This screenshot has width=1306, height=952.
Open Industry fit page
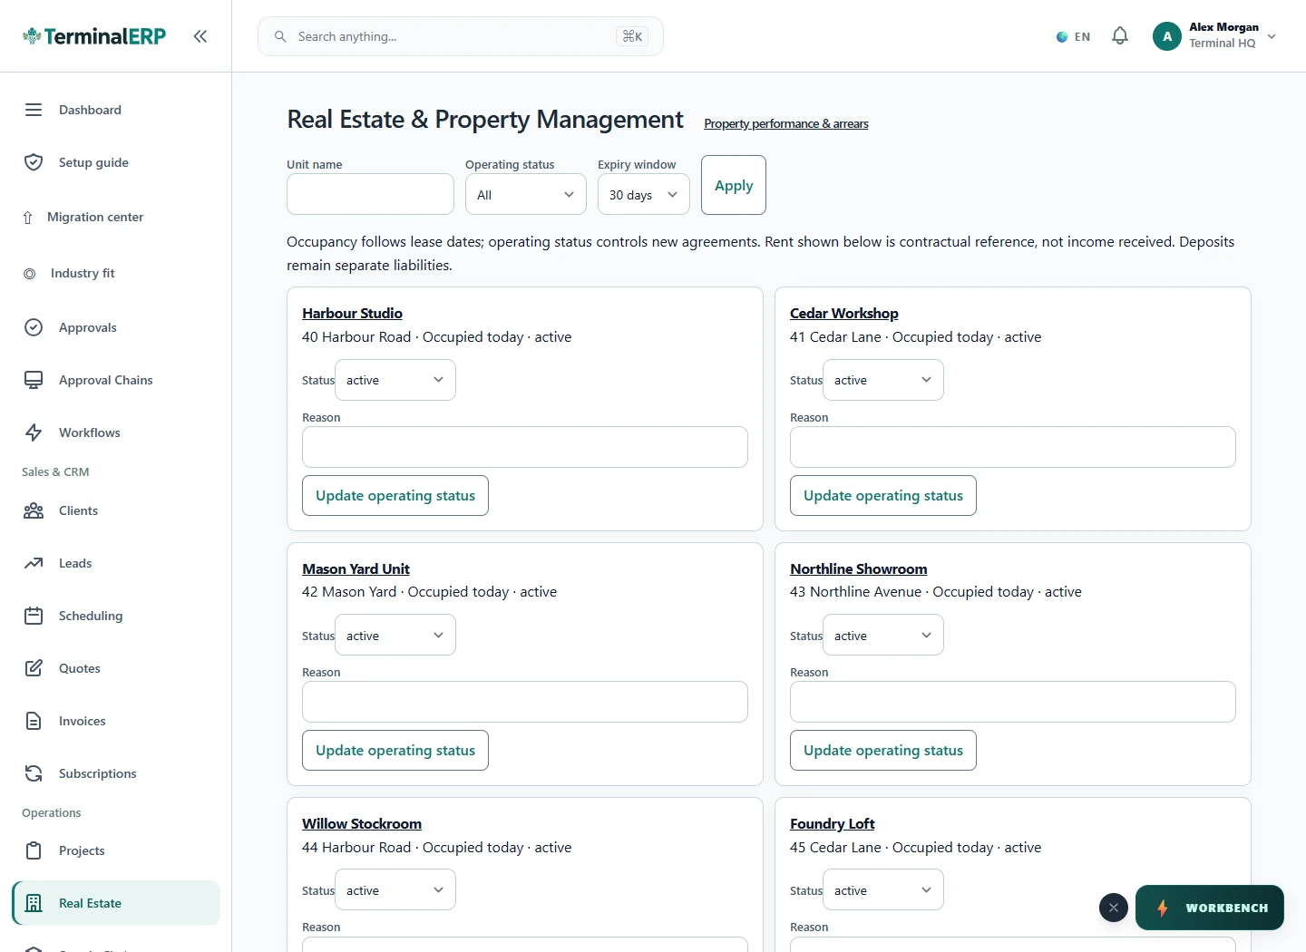pyautogui.click(x=116, y=273)
